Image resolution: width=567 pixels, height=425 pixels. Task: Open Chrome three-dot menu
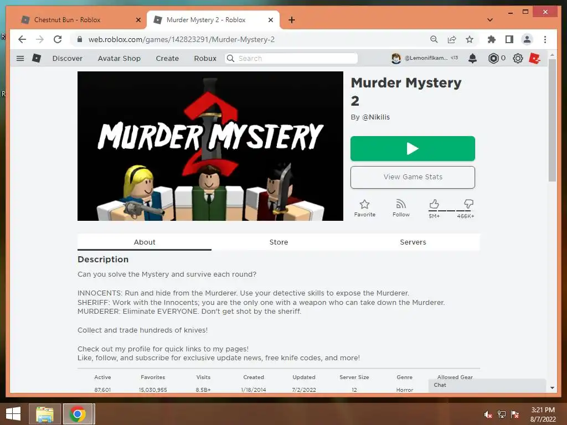(545, 39)
